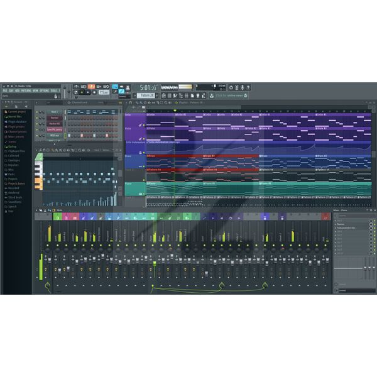Open the help question mark icon
The image size is (377, 377).
[x=248, y=87]
